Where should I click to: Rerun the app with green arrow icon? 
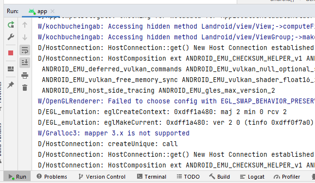pyautogui.click(x=11, y=25)
